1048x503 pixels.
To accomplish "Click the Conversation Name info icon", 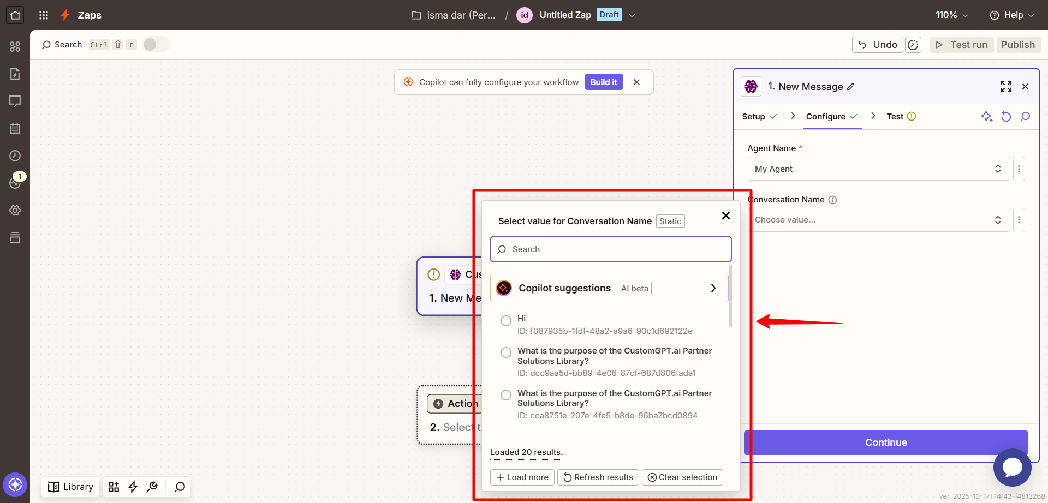I will coord(832,200).
